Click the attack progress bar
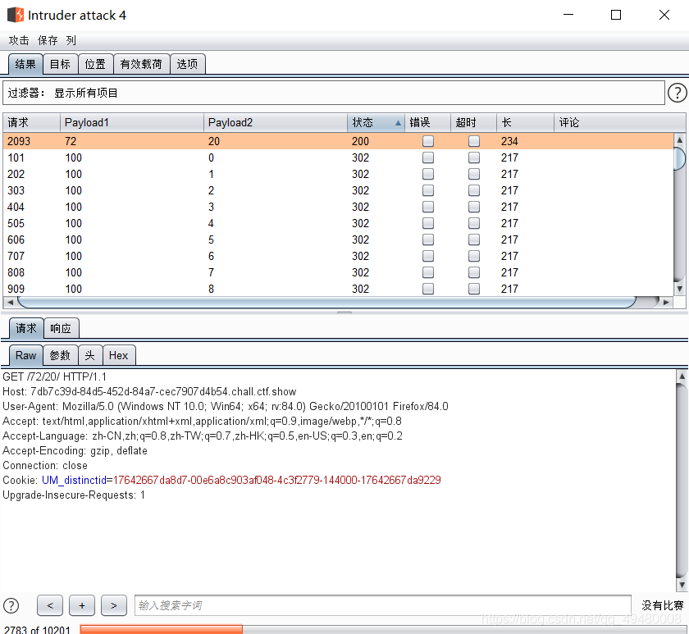Image resolution: width=689 pixels, height=634 pixels. pyautogui.click(x=382, y=629)
